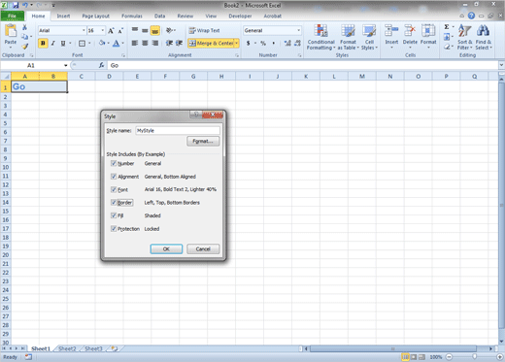Toggle Wrap Text in Alignment group
The width and height of the screenshot is (505, 362).
tap(205, 30)
